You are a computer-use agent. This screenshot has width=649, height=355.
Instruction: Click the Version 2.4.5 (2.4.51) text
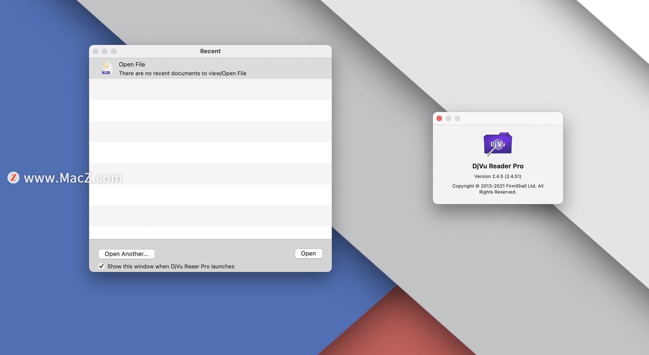(498, 176)
